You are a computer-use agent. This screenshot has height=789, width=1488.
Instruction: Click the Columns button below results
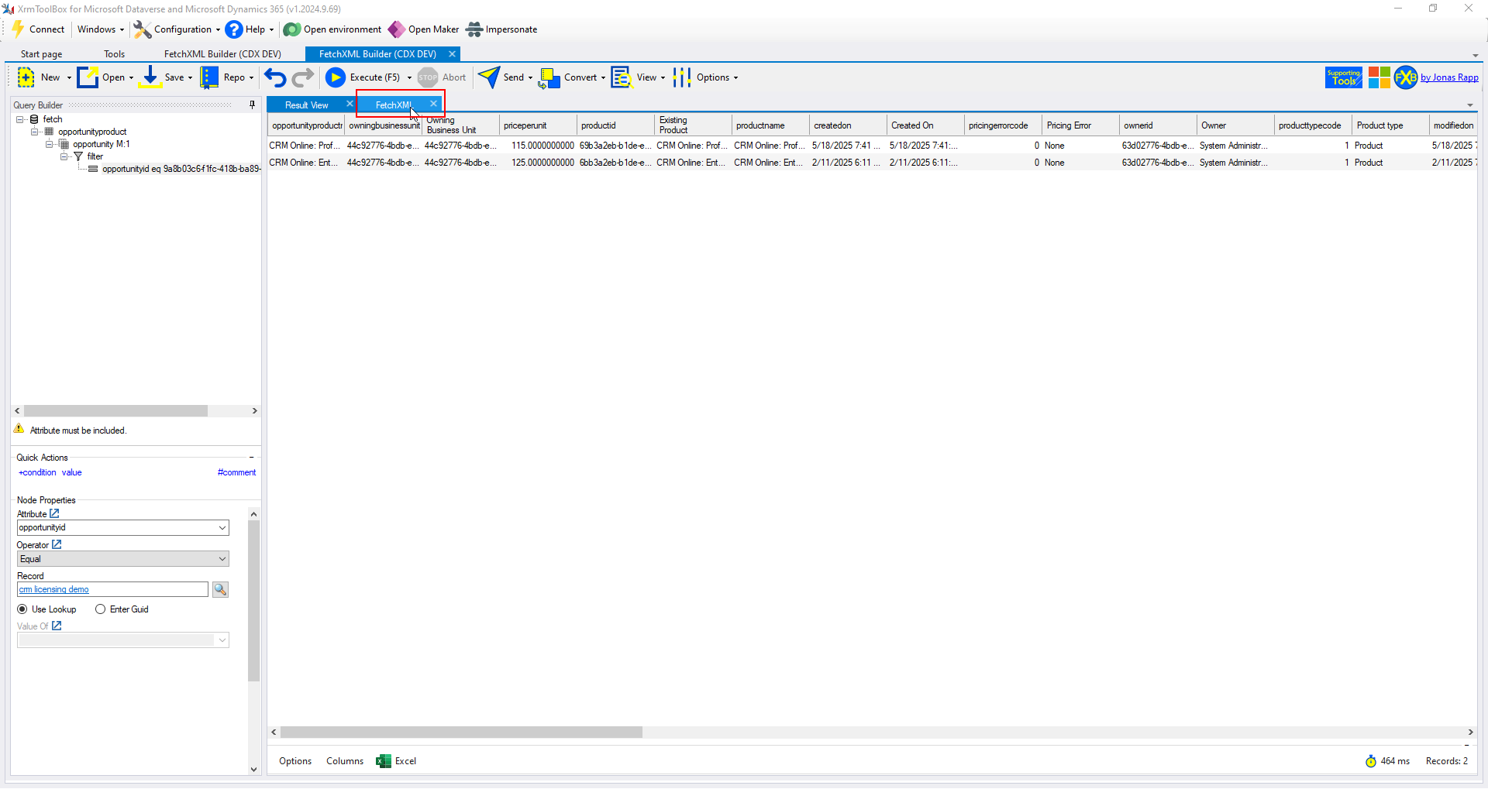coord(345,761)
